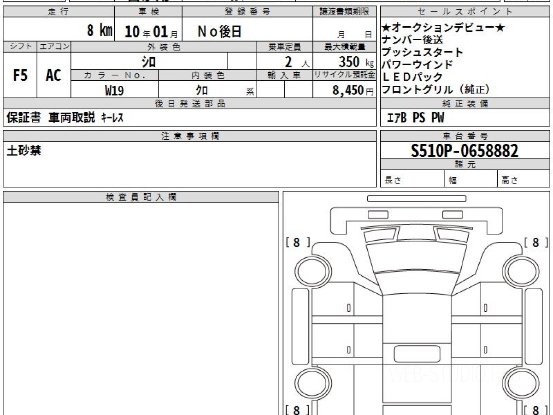Select the LEDパック line
The width and height of the screenshot is (553, 415).
pos(412,77)
